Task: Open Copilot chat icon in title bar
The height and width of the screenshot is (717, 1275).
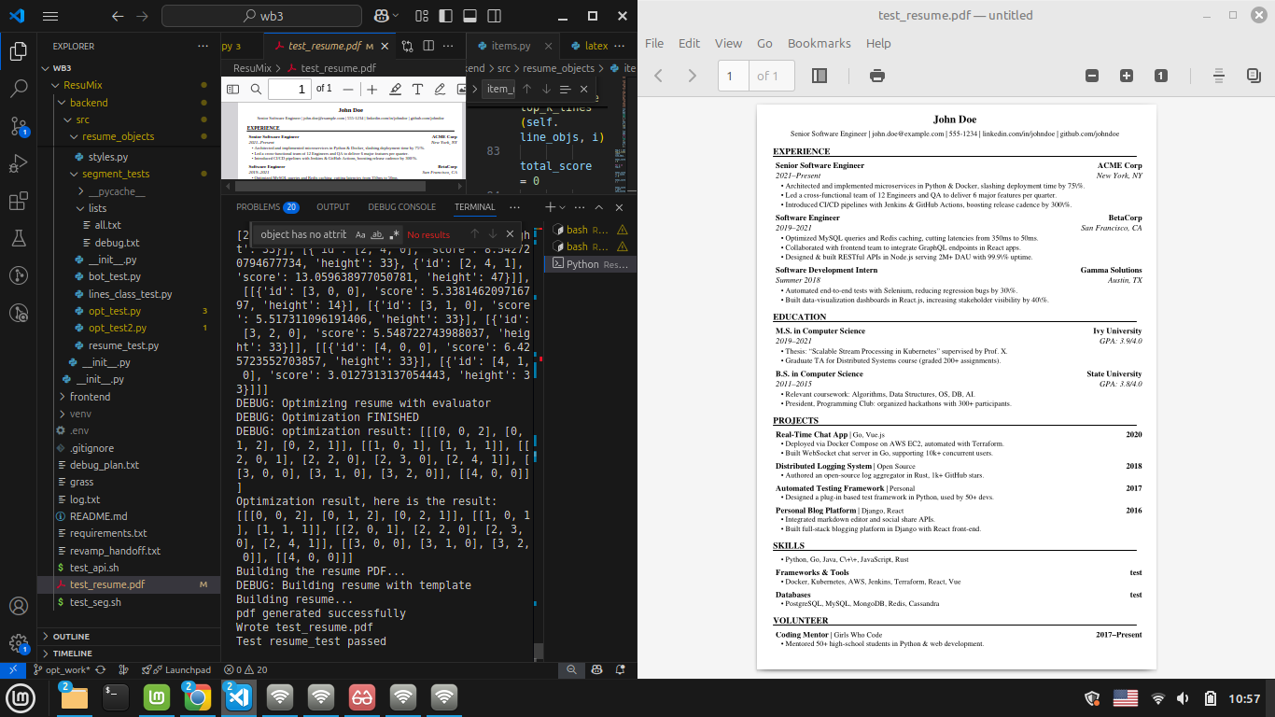Action: 382,16
